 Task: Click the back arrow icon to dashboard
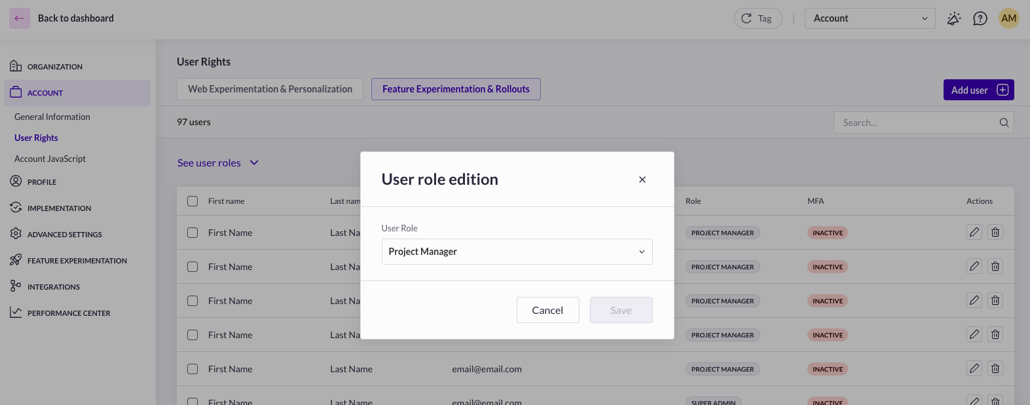pyautogui.click(x=20, y=18)
